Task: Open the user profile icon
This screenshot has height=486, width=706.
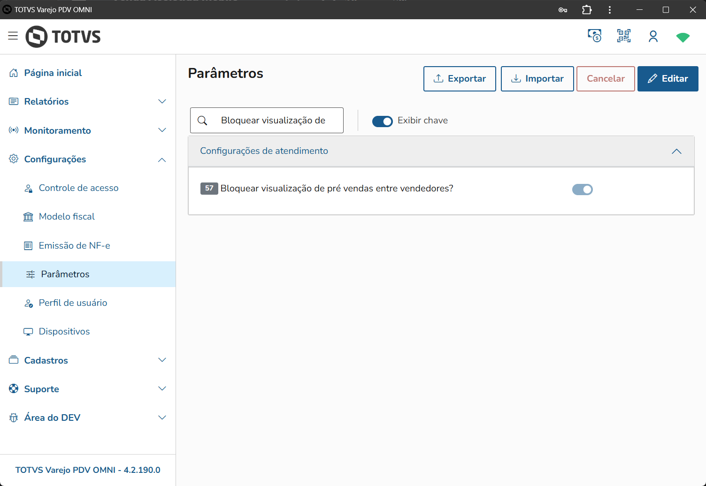Action: (x=653, y=36)
